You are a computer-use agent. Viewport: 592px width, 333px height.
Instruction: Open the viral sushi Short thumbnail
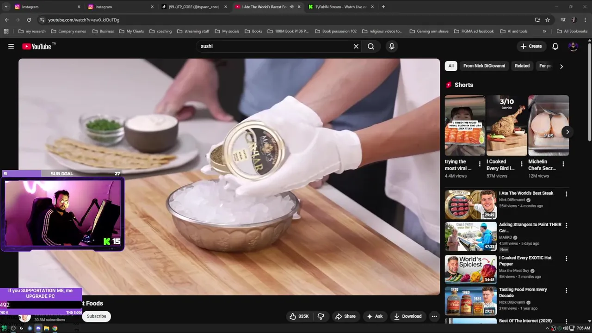click(x=465, y=125)
